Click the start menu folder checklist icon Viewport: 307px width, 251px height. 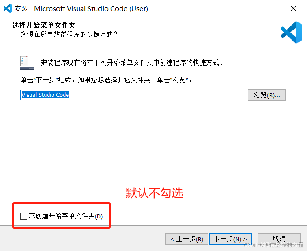(x=27, y=63)
